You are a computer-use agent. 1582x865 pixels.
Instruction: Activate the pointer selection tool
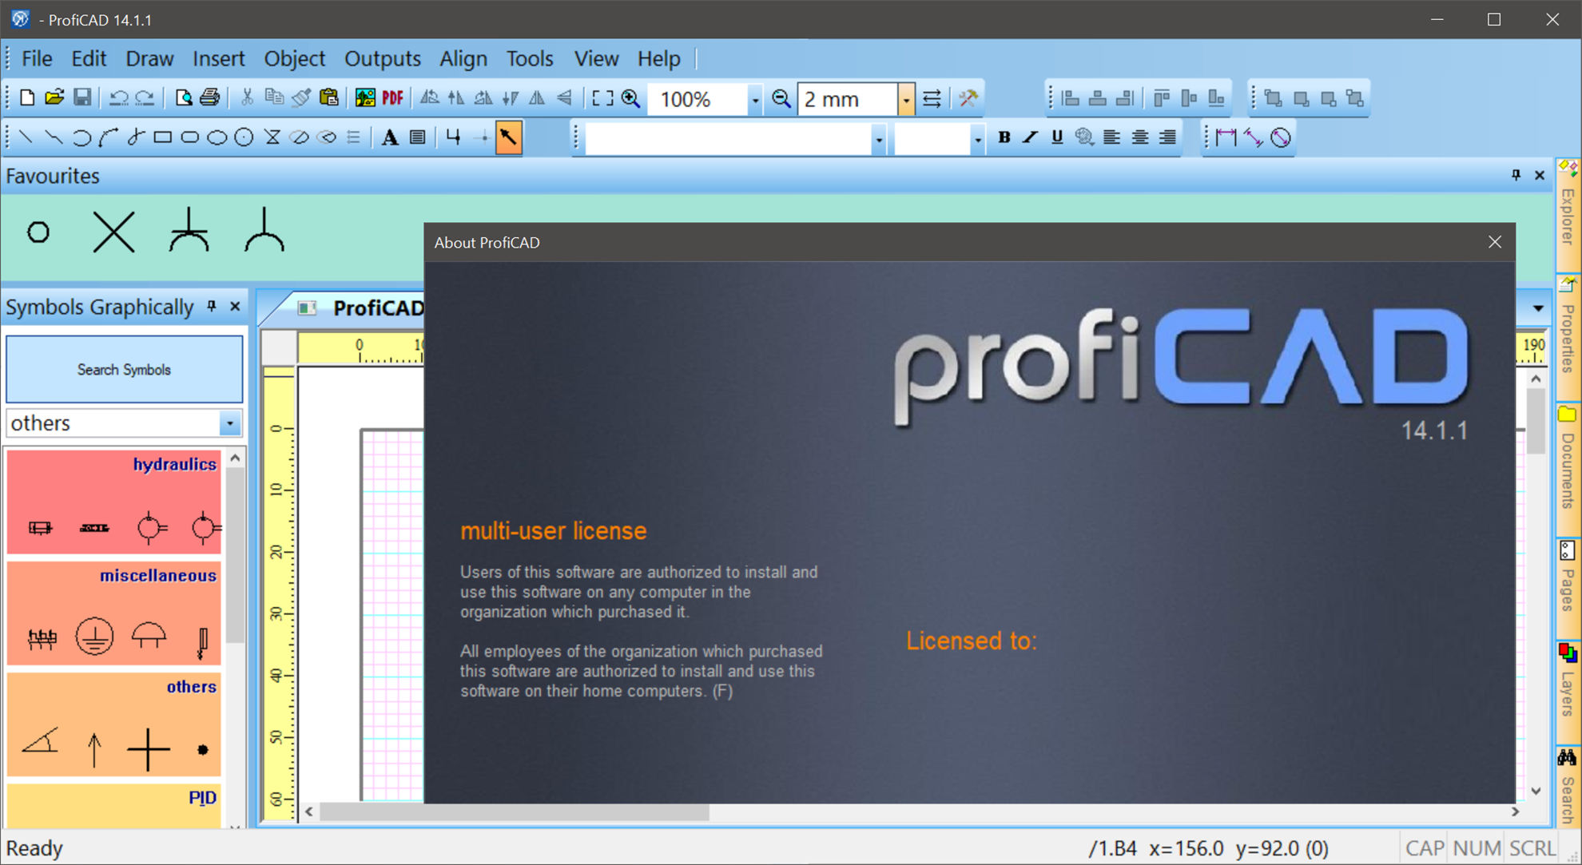(x=508, y=137)
